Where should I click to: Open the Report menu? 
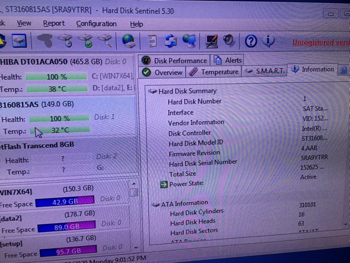coord(54,24)
